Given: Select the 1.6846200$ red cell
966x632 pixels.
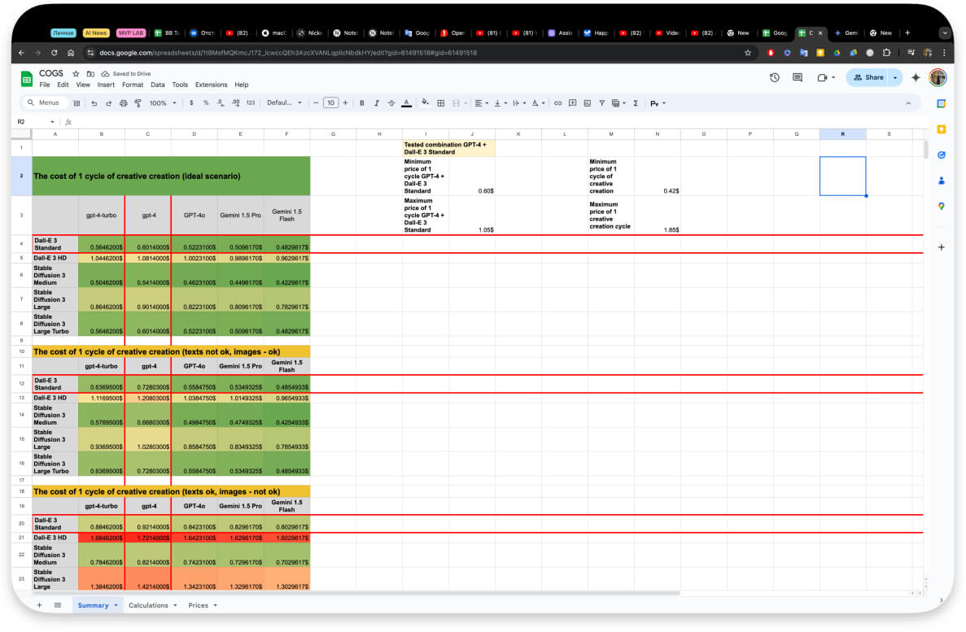Looking at the screenshot, I should 102,538.
